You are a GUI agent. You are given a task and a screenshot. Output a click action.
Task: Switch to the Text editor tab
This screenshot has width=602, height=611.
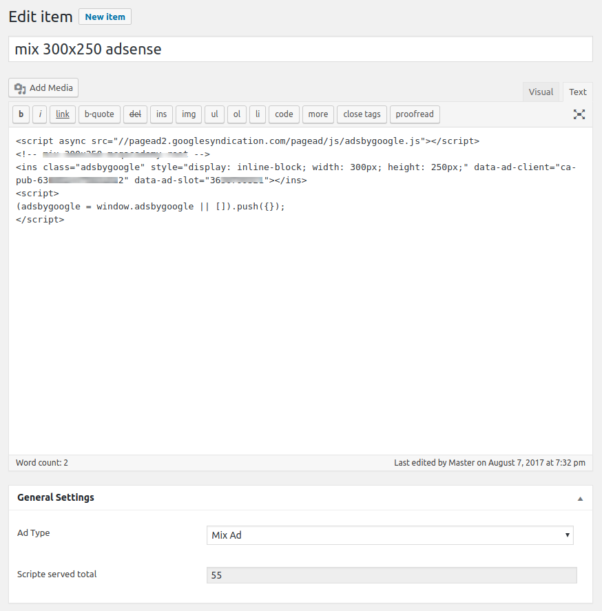[577, 92]
